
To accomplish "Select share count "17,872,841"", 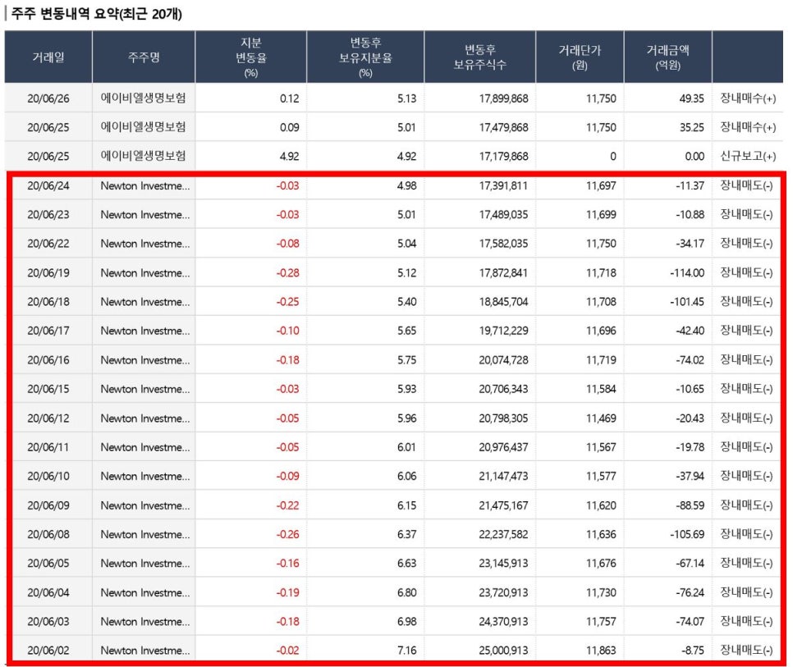I will pos(504,273).
